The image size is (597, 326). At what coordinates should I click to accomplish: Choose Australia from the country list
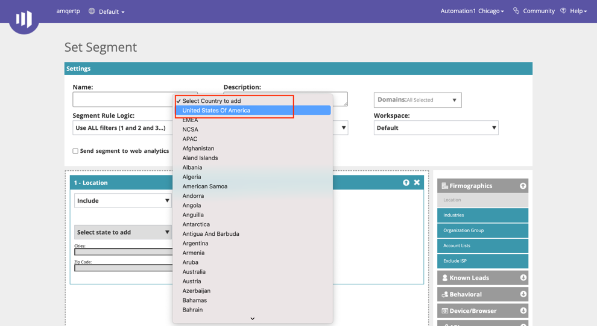194,272
